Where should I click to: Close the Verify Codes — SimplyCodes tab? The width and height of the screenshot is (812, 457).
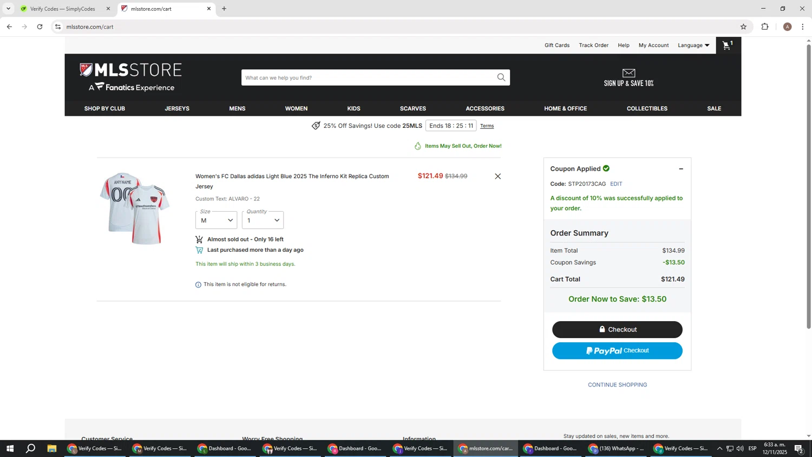(x=108, y=9)
